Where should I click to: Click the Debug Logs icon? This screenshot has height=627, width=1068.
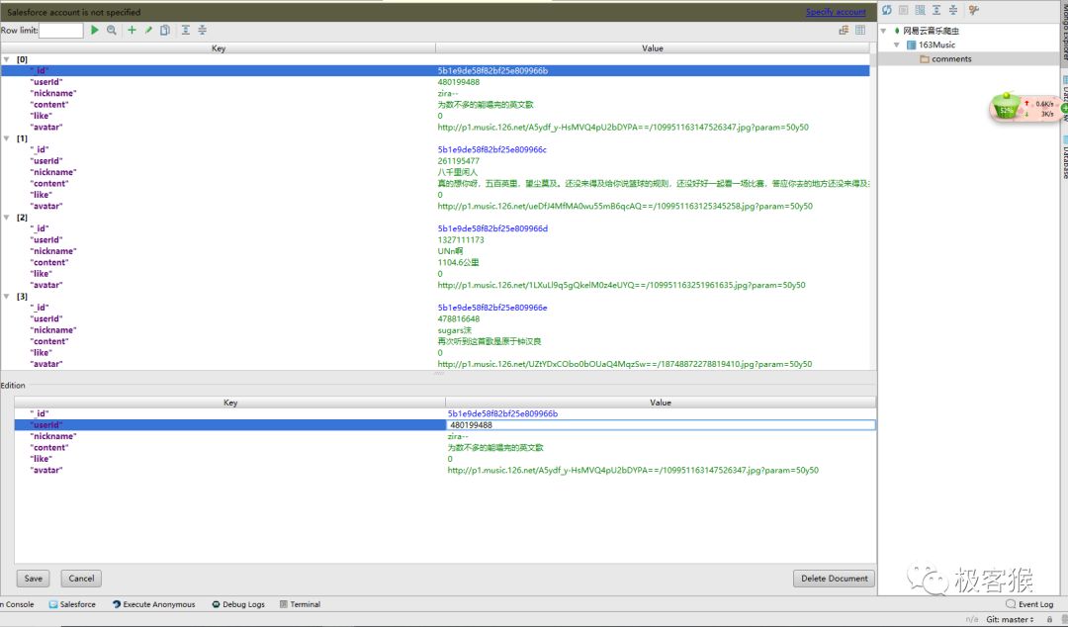point(216,604)
